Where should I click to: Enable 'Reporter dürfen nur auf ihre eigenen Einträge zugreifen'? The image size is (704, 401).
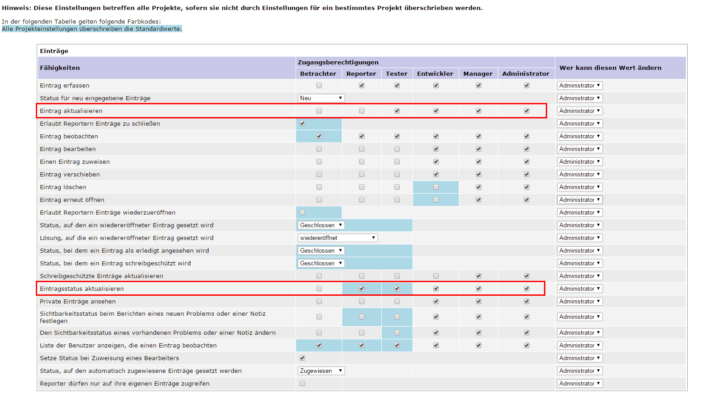(x=302, y=383)
